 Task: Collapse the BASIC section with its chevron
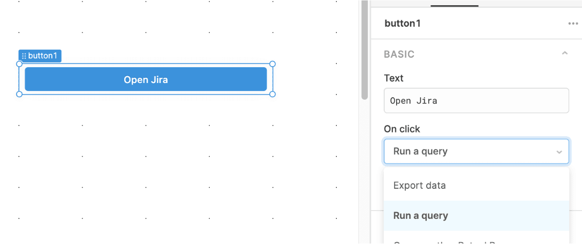tap(565, 53)
